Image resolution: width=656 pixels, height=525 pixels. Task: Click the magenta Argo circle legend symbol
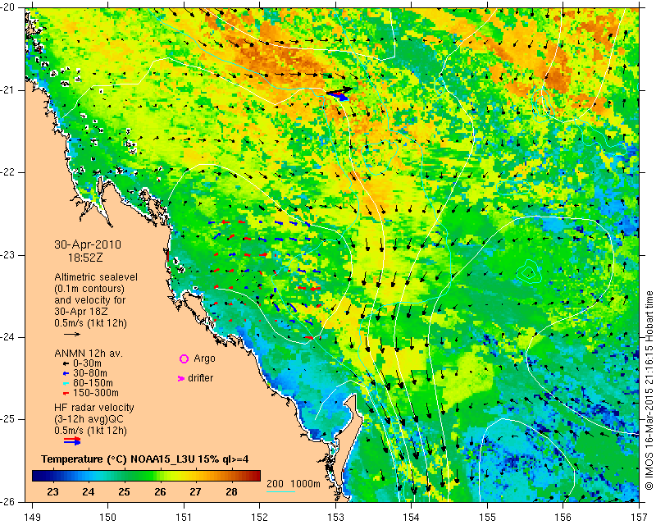pos(184,358)
